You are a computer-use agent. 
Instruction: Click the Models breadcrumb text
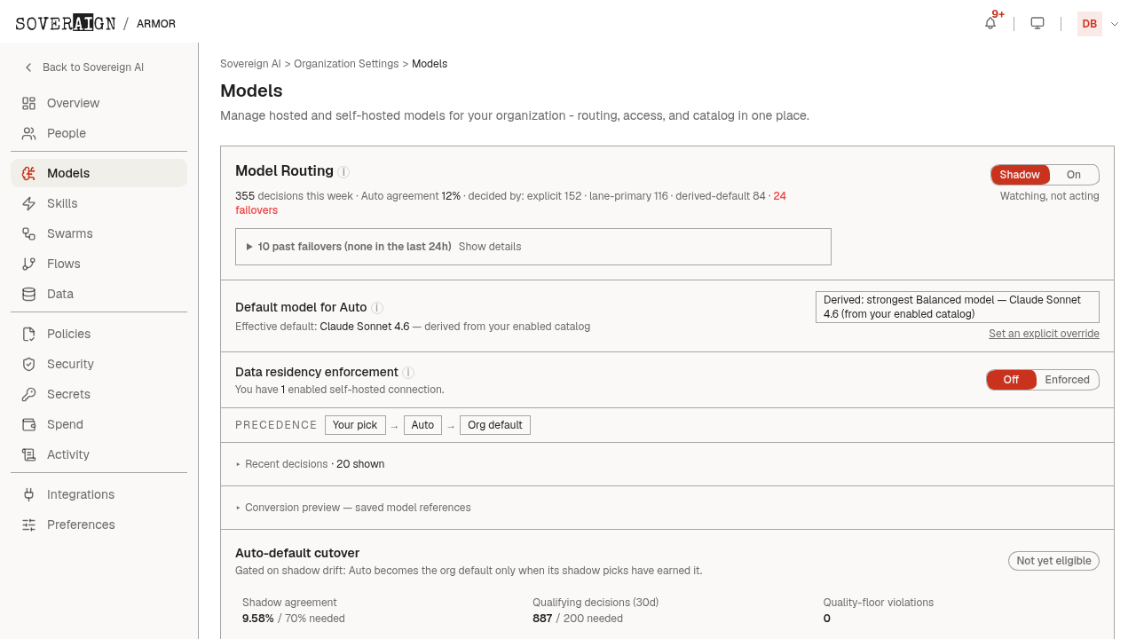tap(430, 64)
